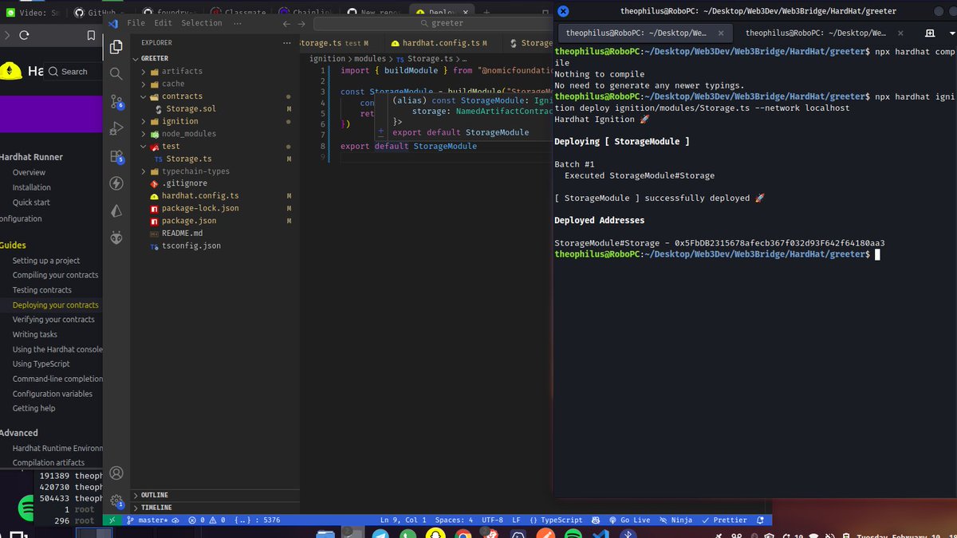Open Source Control view with badge 6
957x538 pixels.
click(x=116, y=101)
